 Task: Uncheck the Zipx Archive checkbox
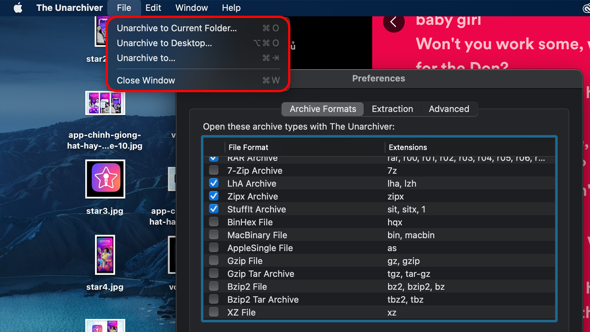tap(213, 196)
